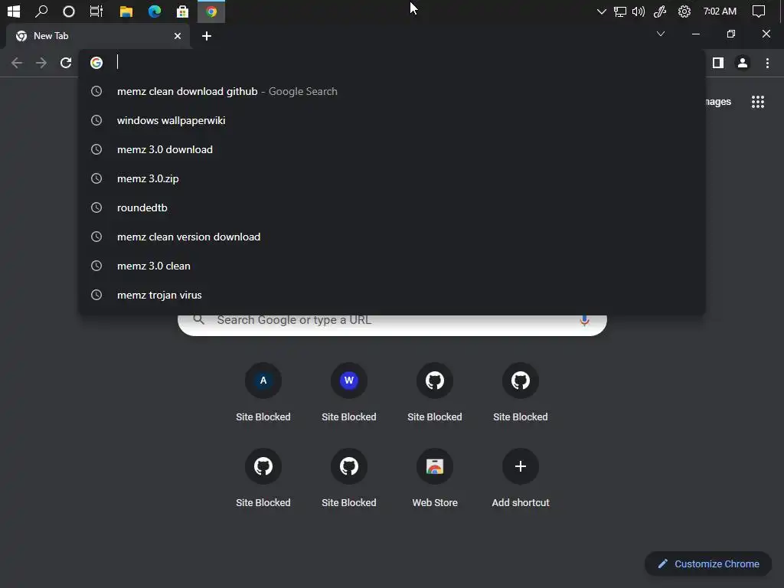Open the 'W' Site Blocked shortcut
784x588 pixels.
tap(349, 393)
